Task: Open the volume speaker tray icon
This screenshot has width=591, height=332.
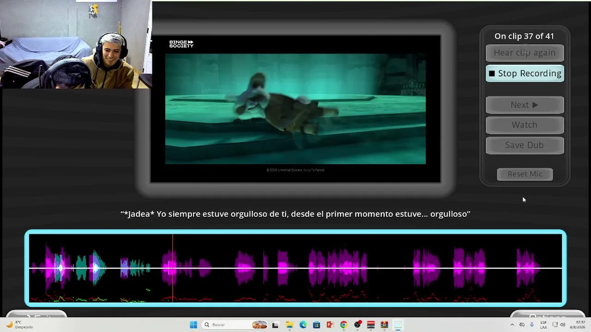Action: point(563,325)
